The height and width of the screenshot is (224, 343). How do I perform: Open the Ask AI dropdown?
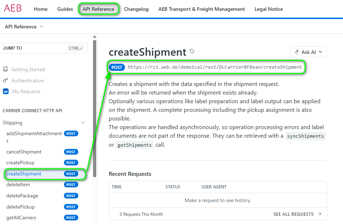(309, 52)
